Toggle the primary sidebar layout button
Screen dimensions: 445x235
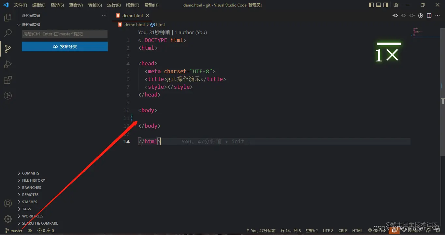click(371, 5)
